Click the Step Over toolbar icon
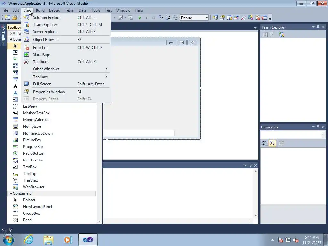The image size is (328, 246). (168, 18)
